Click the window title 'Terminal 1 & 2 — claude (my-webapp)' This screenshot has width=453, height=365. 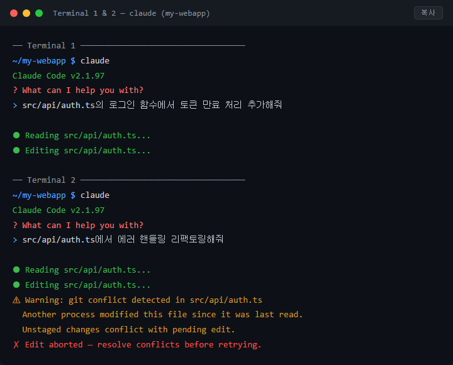pyautogui.click(x=131, y=13)
